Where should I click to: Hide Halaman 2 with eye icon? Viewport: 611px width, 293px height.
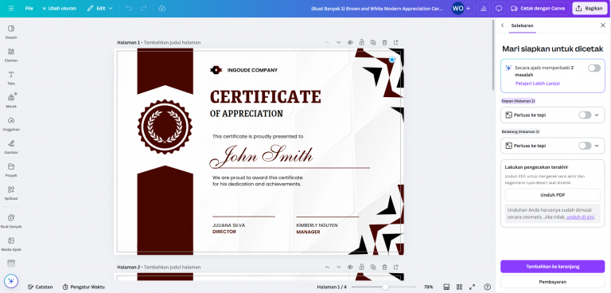350,268
